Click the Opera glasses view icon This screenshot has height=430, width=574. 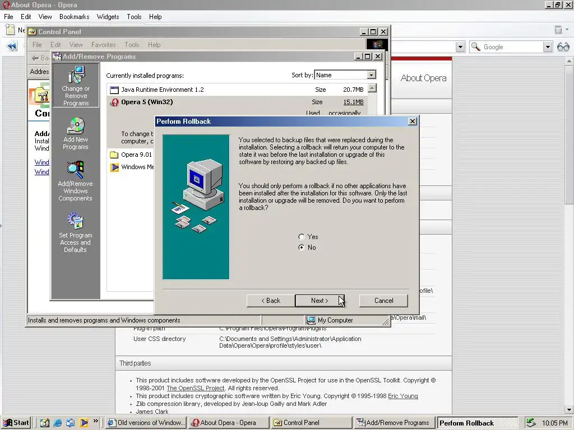point(563,47)
